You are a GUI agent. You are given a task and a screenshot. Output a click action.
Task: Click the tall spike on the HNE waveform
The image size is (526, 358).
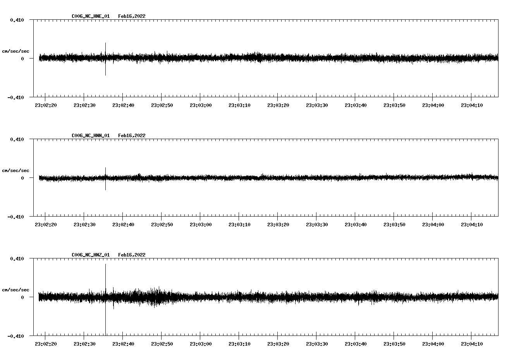click(105, 59)
